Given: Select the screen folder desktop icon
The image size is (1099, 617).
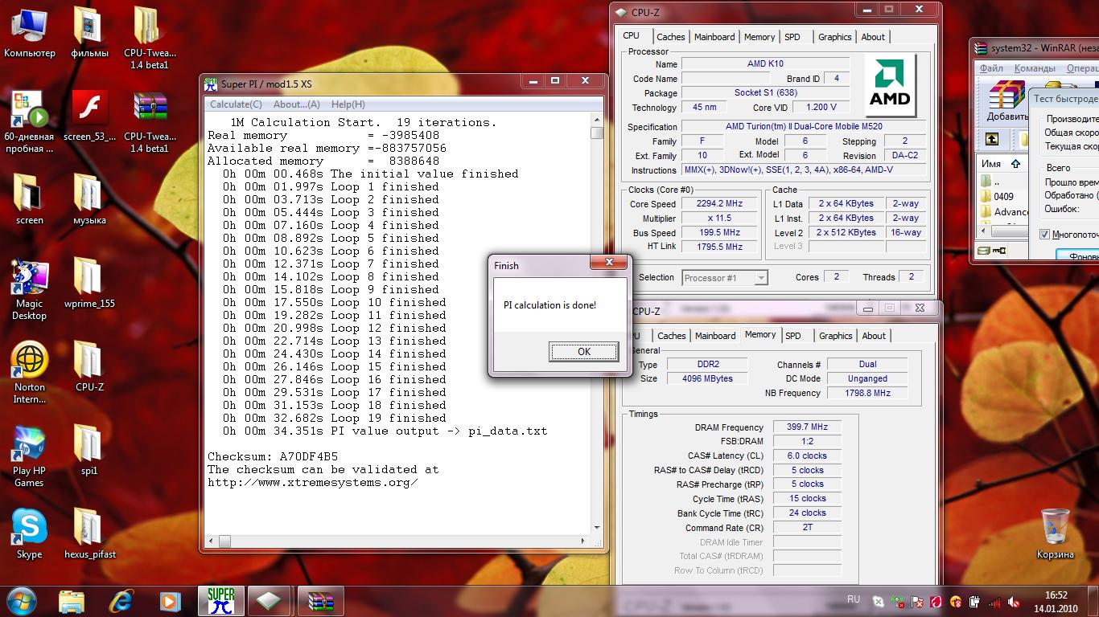Looking at the screenshot, I should (30, 199).
